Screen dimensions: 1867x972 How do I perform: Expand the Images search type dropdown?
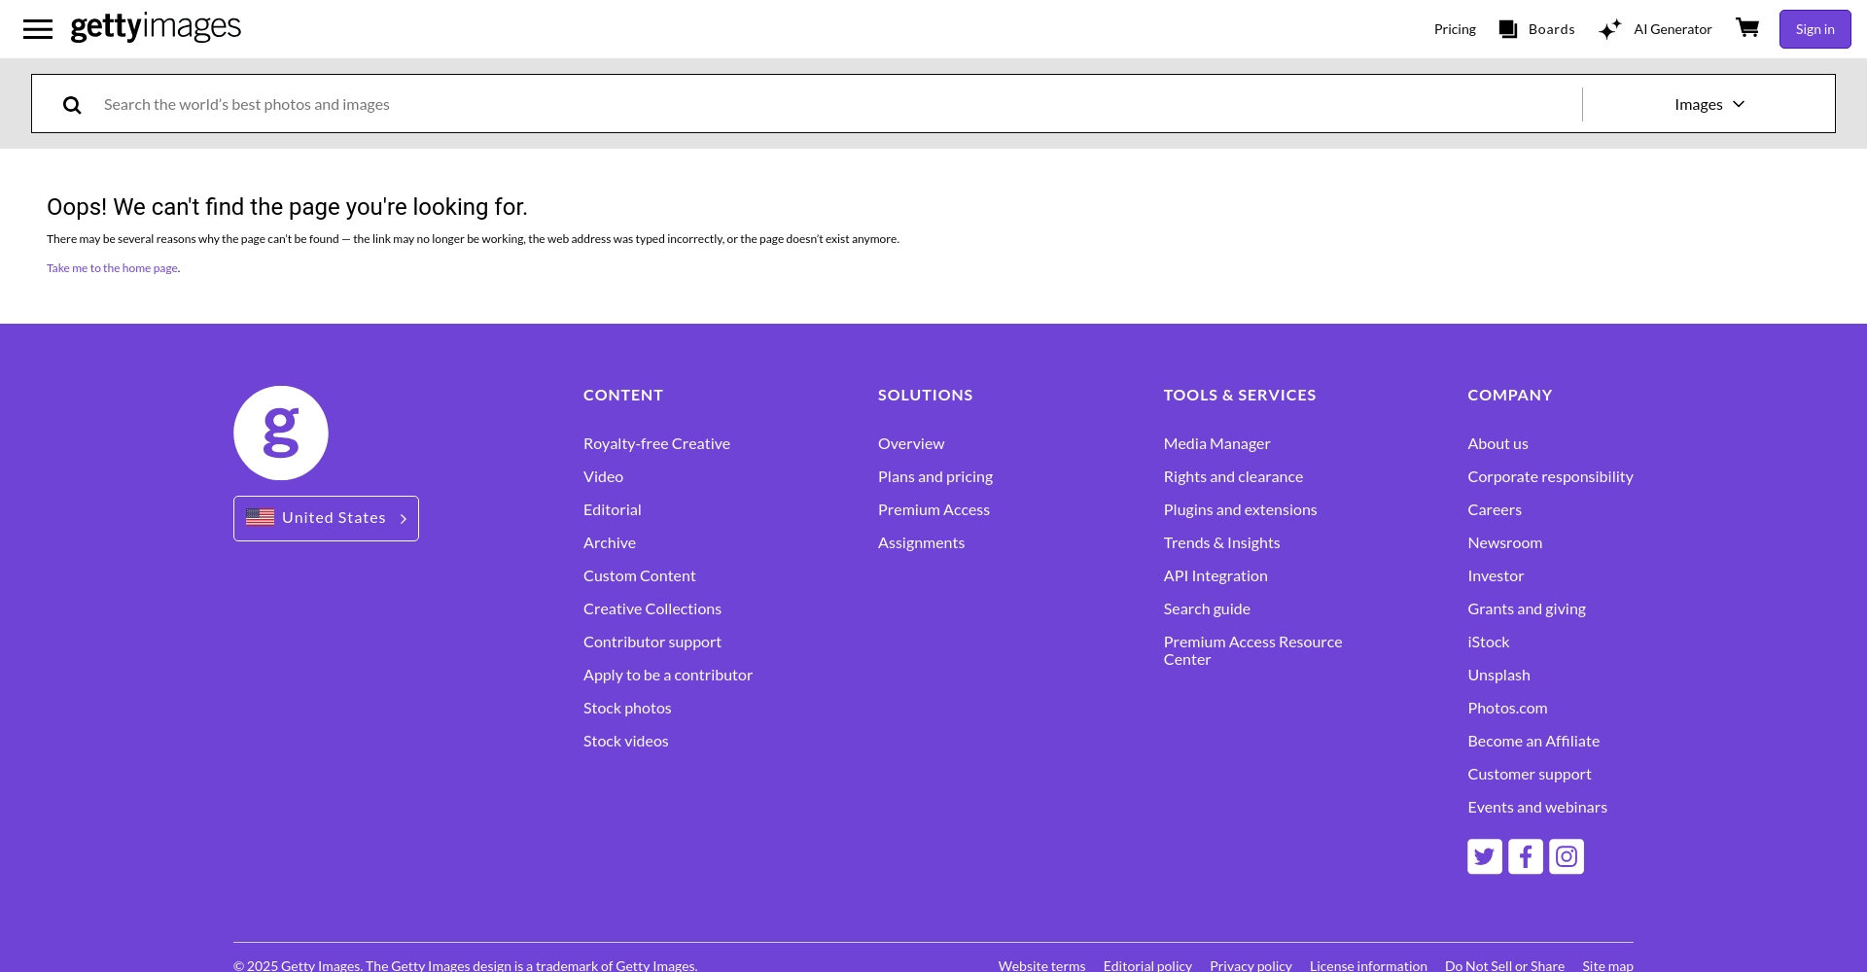1708,104
